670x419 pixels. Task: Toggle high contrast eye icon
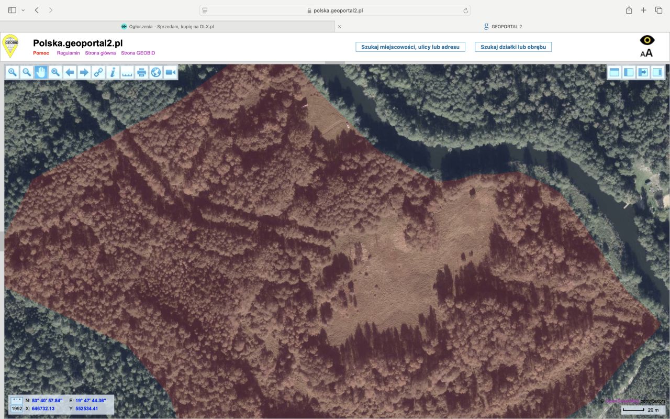tap(647, 40)
